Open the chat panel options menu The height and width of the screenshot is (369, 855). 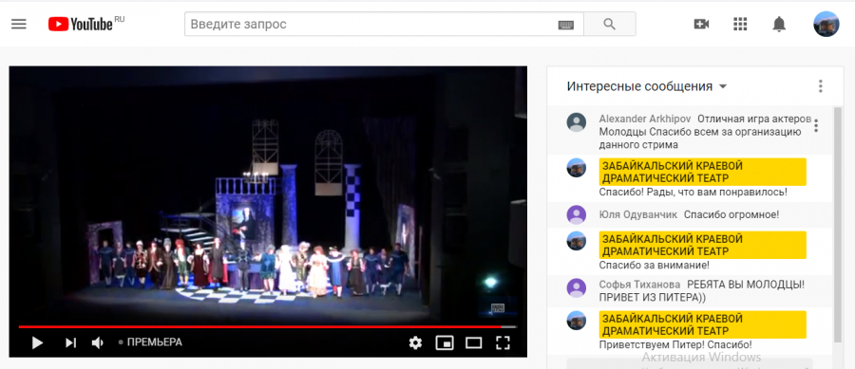tap(820, 86)
